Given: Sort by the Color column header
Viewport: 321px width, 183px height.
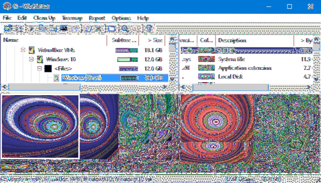Looking at the screenshot, I should [206, 40].
